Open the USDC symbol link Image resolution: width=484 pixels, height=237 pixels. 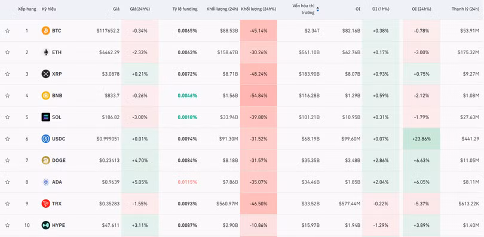click(x=59, y=139)
